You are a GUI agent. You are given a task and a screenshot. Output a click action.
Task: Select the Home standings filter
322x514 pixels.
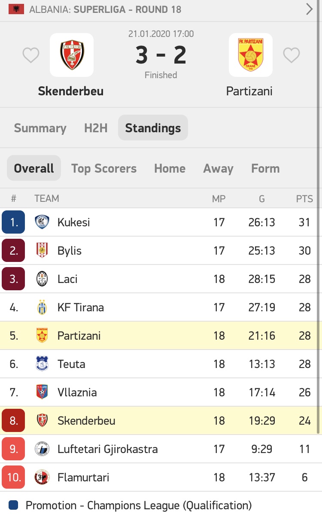tap(170, 168)
